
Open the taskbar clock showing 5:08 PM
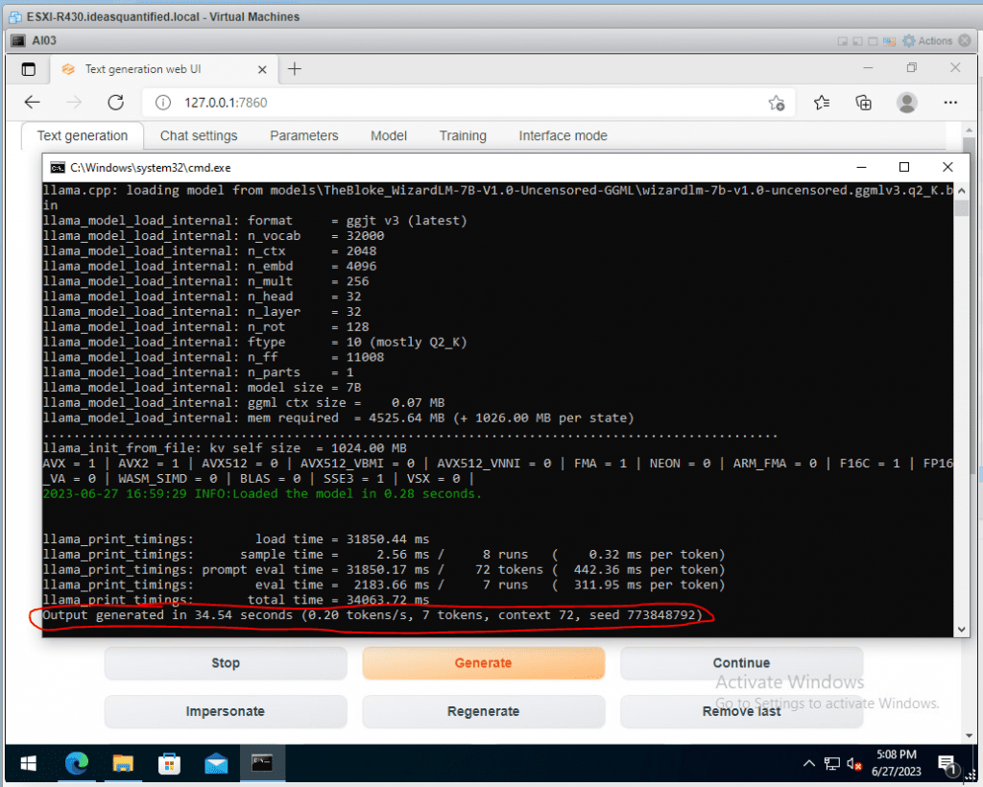pyautogui.click(x=897, y=763)
